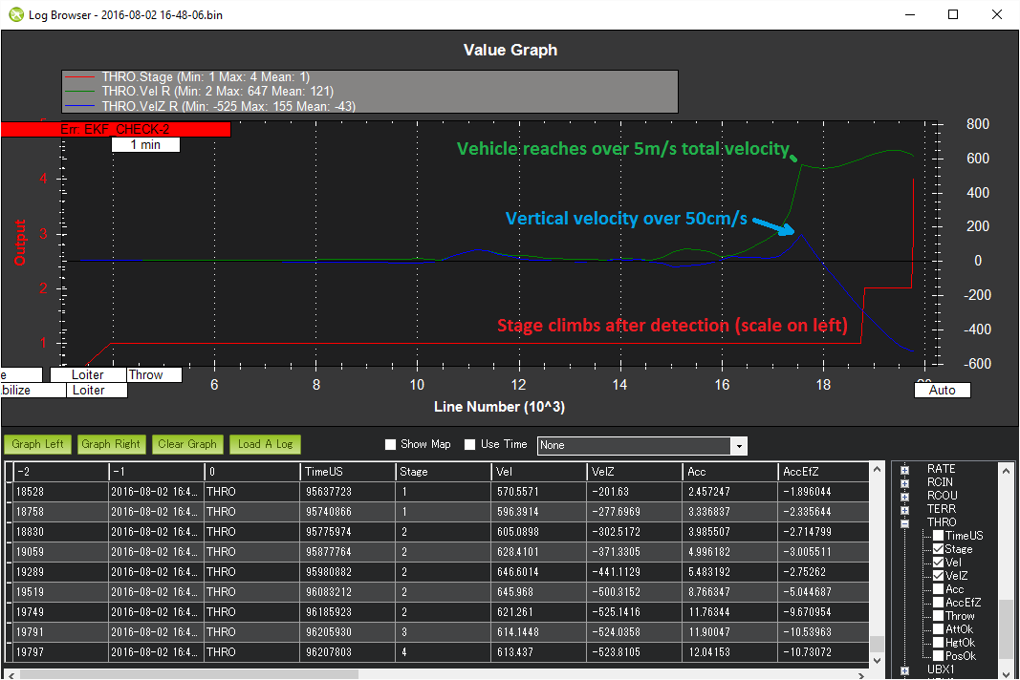The width and height of the screenshot is (1020, 680).
Task: Expand the UBX1 tree node
Action: click(904, 670)
